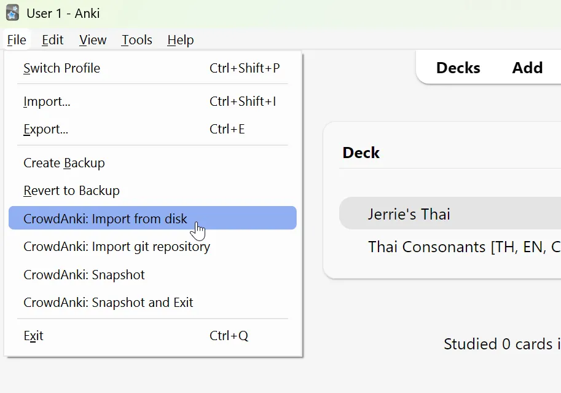Switch to the Add tab
Screen dimensions: 561x393
[527, 68]
